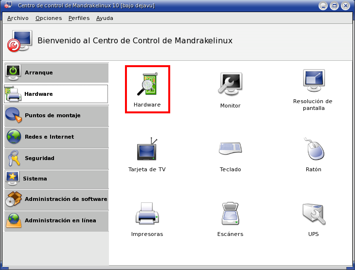Image resolution: width=355 pixels, height=270 pixels.
Task: Open the Archivo menu
Action: click(18, 18)
